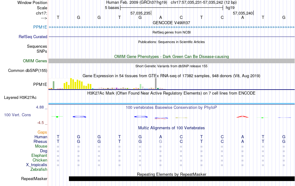This screenshot has height=186, width=295.
Task: Click the OMIM Genes track label
Action: tap(35, 61)
